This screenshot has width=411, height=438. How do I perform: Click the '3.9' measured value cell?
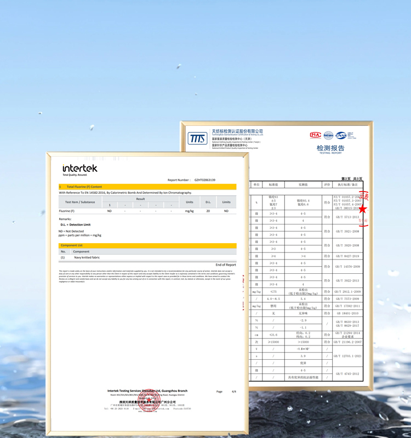point(303,356)
